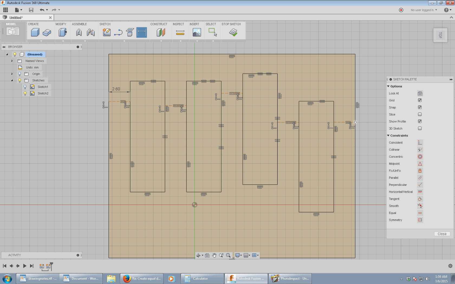Toggle visibility bulb for Sketch1
Viewport: 455px width, 284px height.
tap(25, 87)
